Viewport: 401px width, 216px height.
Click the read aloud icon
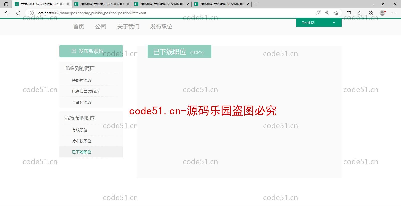tap(318, 13)
